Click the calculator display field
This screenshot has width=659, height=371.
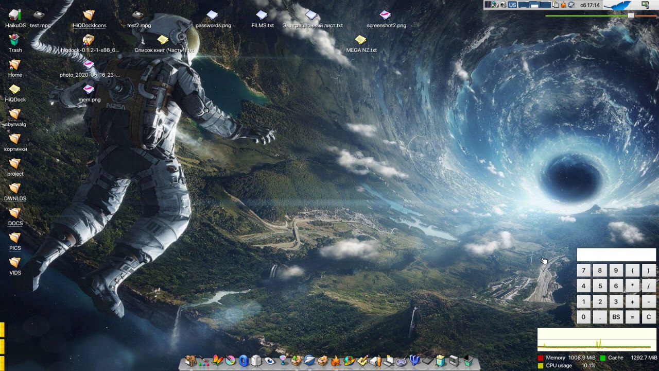click(616, 255)
